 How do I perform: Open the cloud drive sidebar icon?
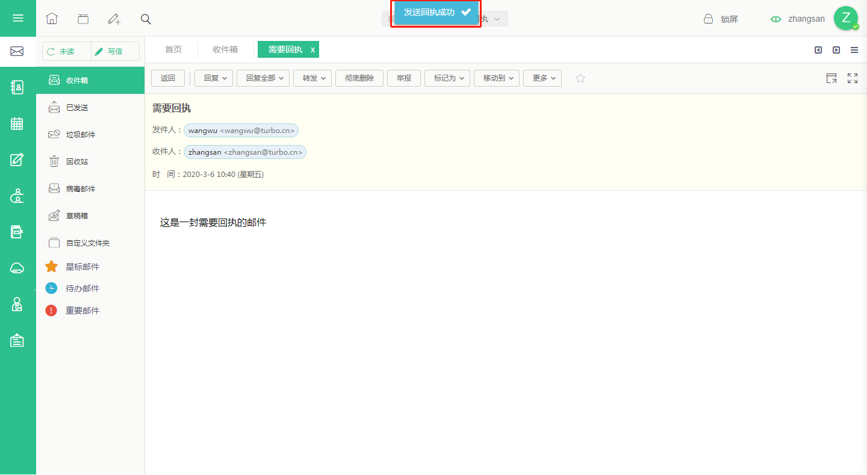[17, 268]
